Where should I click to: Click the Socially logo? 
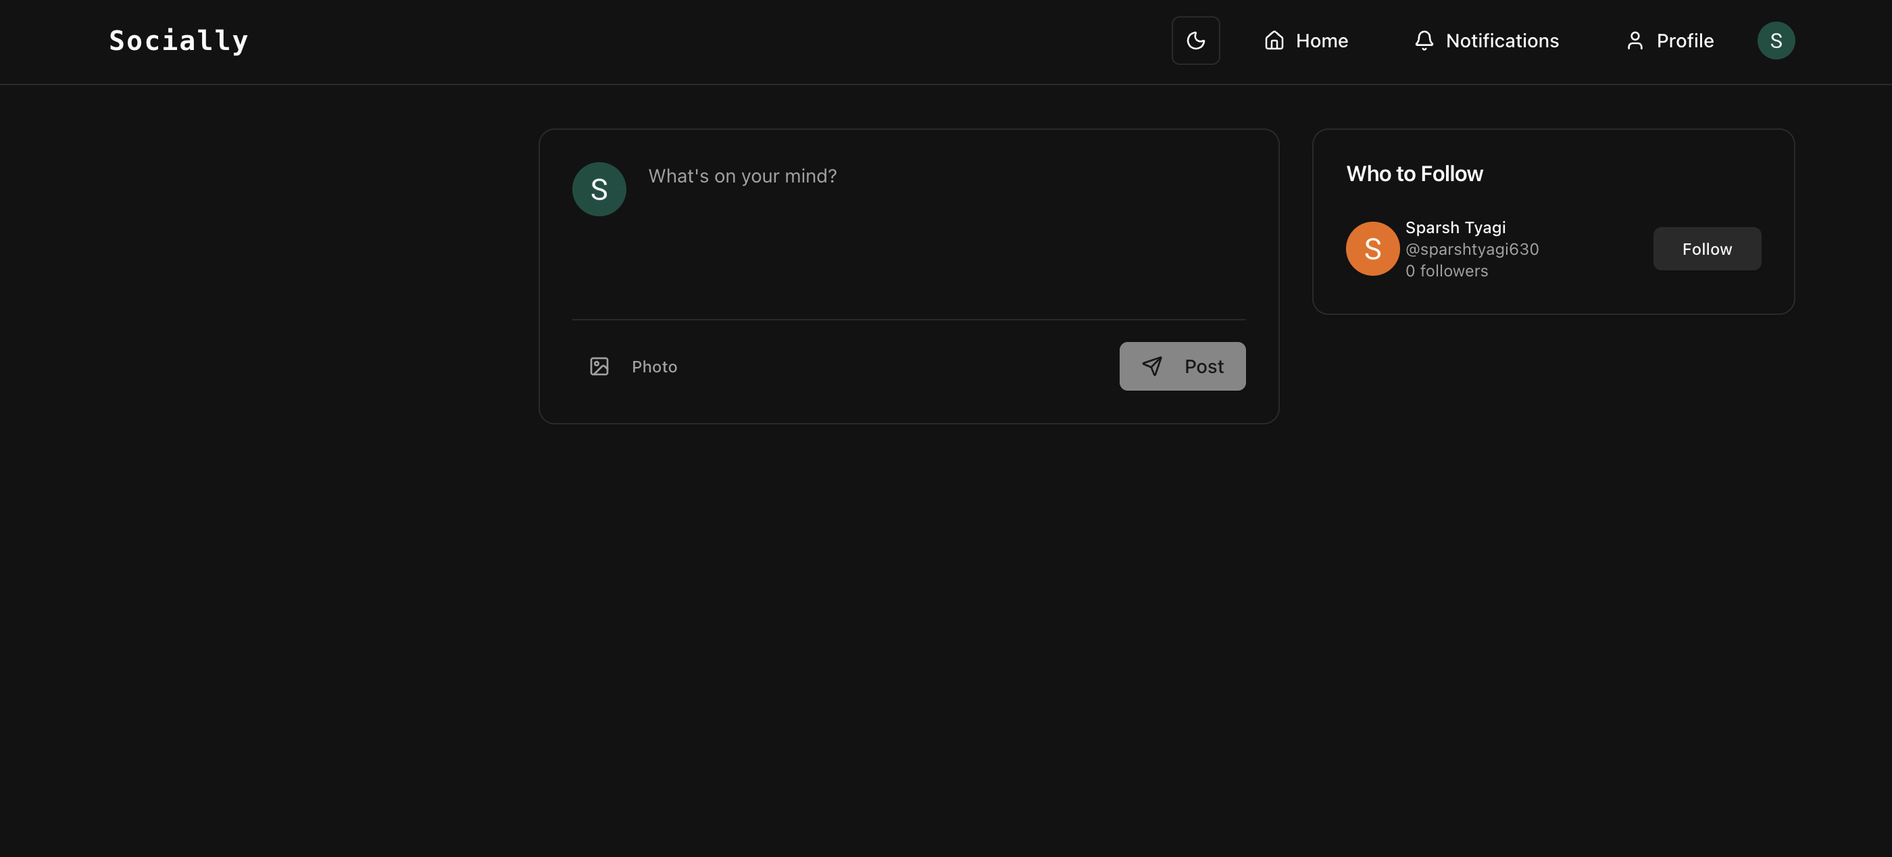[x=178, y=41]
